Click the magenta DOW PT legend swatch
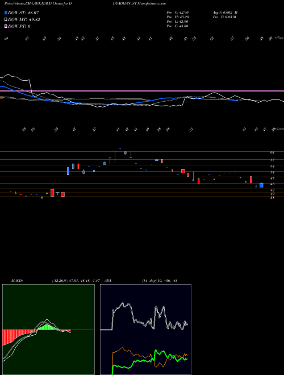Viewport: 284px width, 375px height. 6,26
